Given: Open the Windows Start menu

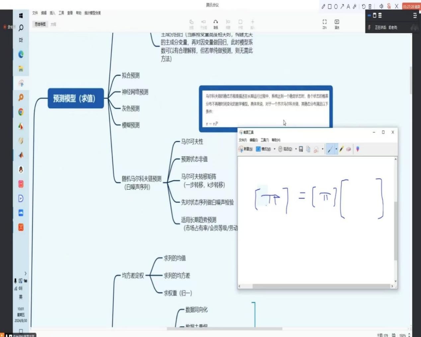Looking at the screenshot, I should (21, 15).
